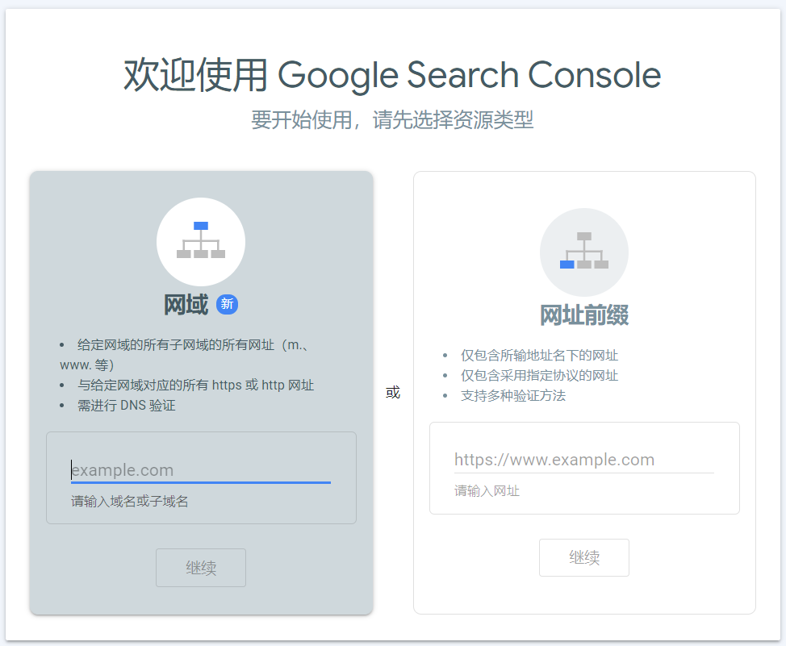Click the 网域 domain hierarchy icon

[x=200, y=242]
